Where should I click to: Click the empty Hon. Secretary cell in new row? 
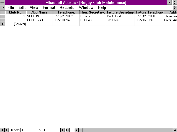point(93,24)
